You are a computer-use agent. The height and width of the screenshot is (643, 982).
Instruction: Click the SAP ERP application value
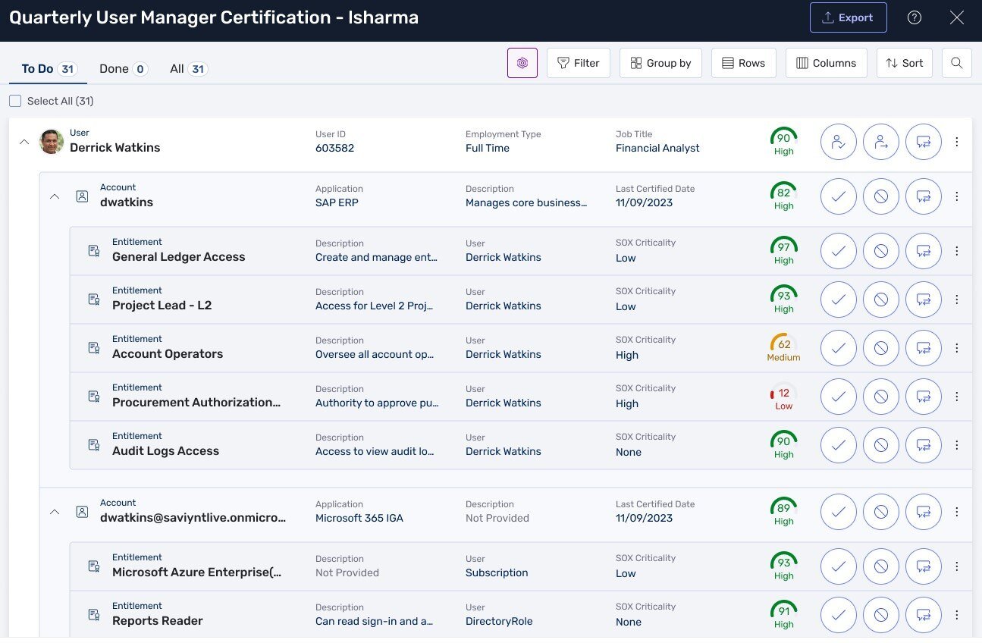tap(337, 202)
